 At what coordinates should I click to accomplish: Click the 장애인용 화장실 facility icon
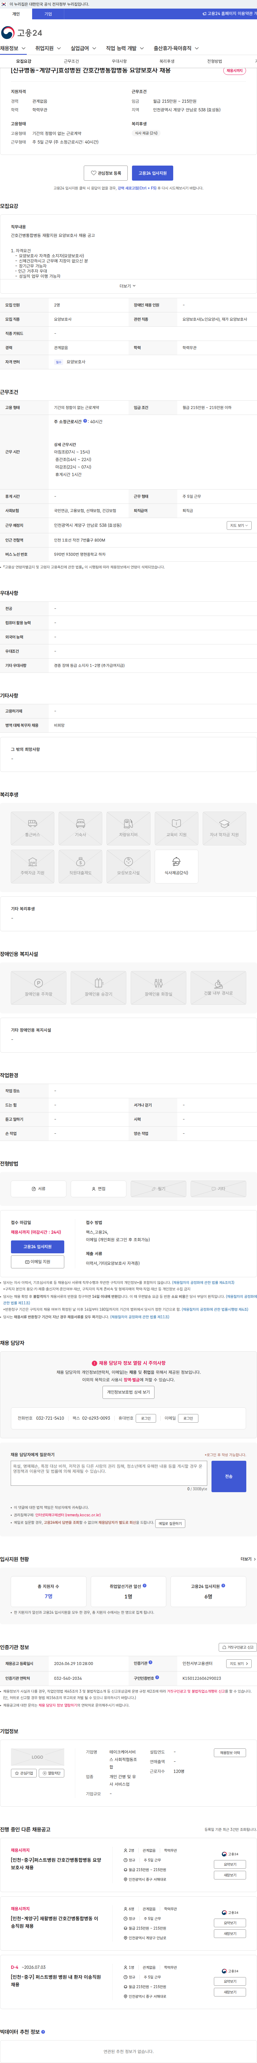[x=158, y=987]
